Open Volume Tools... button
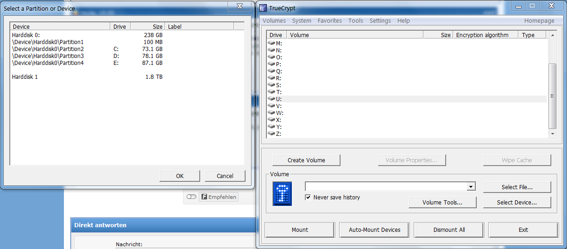This screenshot has width=567, height=249. [x=442, y=202]
